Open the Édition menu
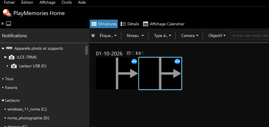Image resolution: width=269 pixels, height=127 pixels. click(x=27, y=2)
